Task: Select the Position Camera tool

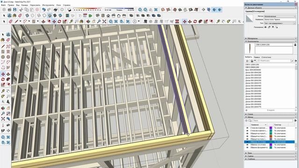Action: tap(3, 125)
